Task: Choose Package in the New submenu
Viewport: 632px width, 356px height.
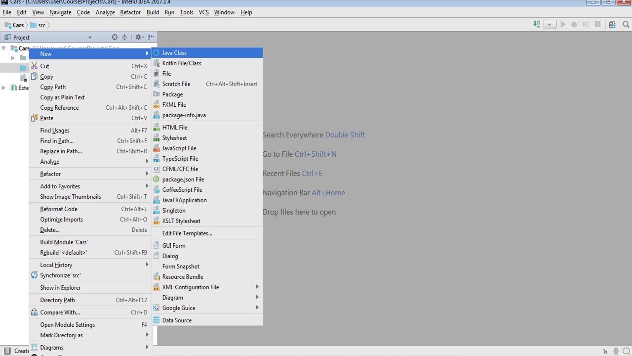Action: coord(172,94)
